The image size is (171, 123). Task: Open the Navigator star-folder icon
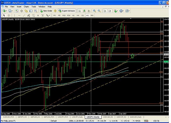26,11
